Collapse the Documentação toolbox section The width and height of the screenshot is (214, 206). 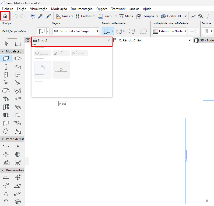coord(2,170)
